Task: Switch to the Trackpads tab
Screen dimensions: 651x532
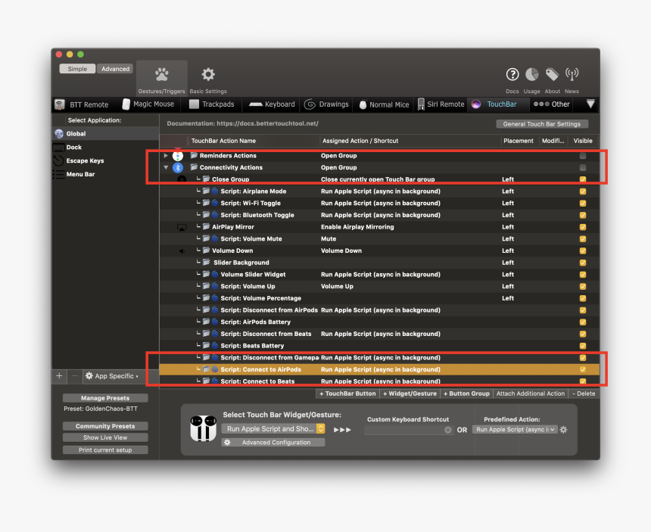Action: (212, 104)
